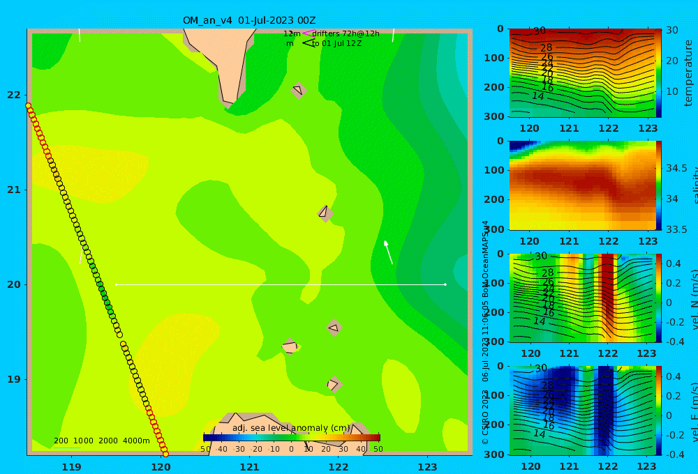
Task: Click the 'adj. sea level anomaly (cm)' label
Action: (x=292, y=428)
